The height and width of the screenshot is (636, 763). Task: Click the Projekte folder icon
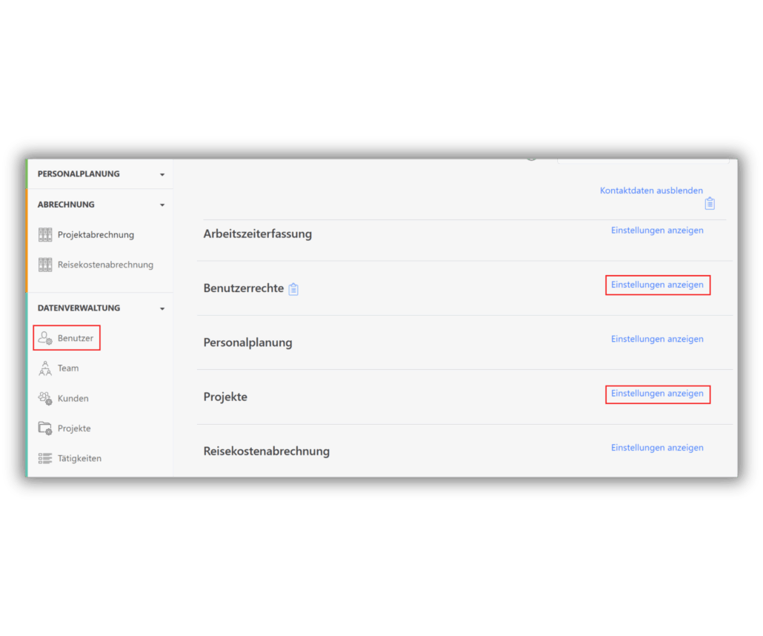(45, 428)
